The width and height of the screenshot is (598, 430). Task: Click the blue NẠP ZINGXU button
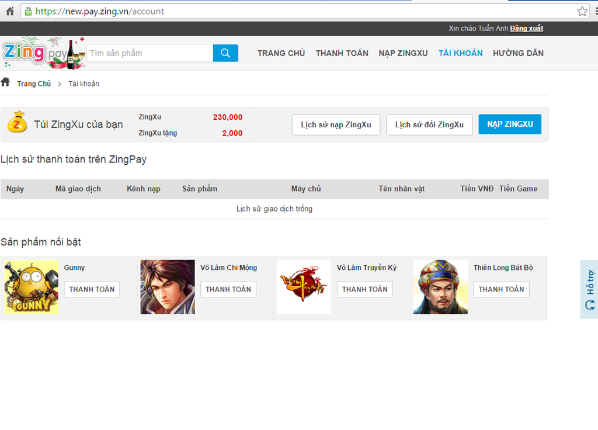coord(510,124)
